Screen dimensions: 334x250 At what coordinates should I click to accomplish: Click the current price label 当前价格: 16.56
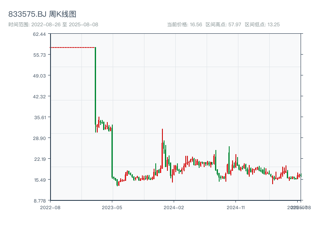[x=185, y=25]
